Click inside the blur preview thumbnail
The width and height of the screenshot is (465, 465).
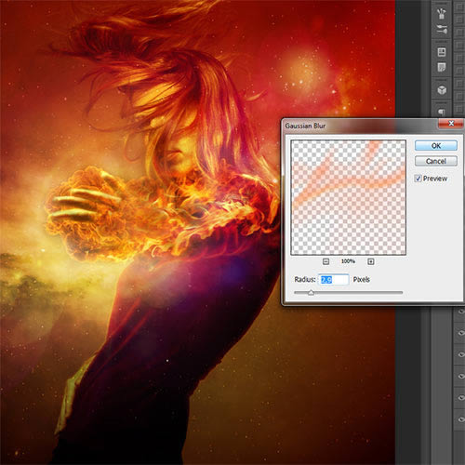click(349, 197)
